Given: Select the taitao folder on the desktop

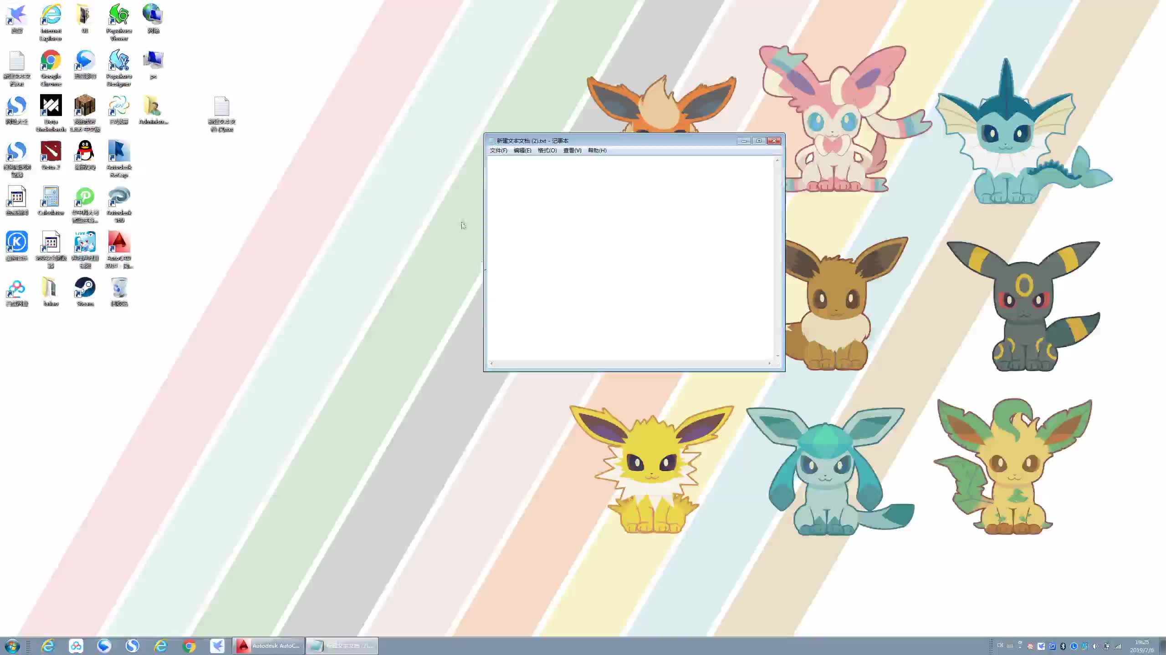Looking at the screenshot, I should 51,292.
